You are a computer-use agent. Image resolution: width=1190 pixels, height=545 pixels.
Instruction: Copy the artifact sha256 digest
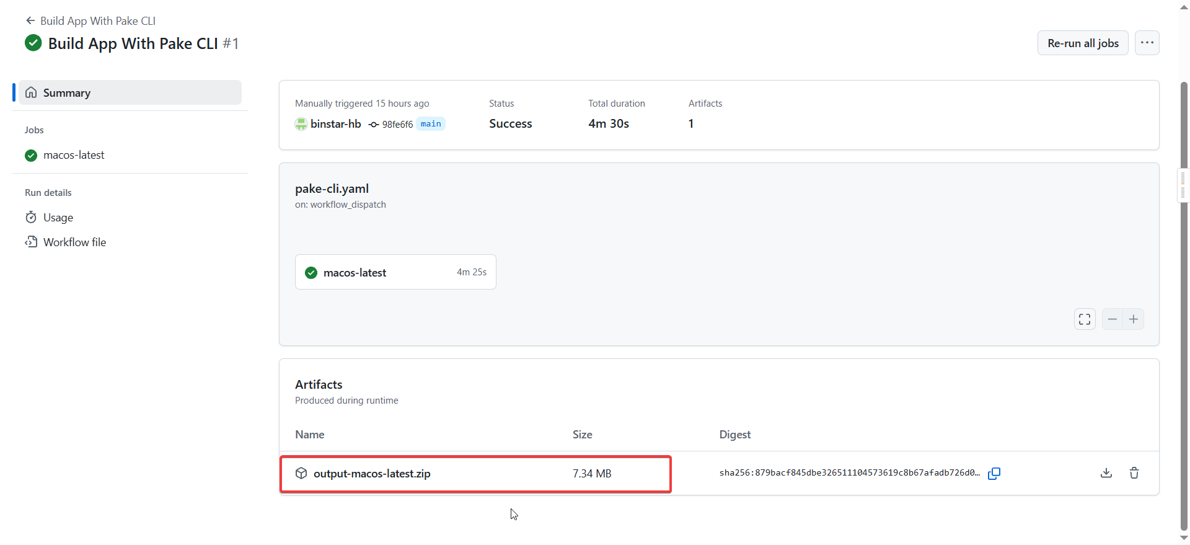point(994,474)
